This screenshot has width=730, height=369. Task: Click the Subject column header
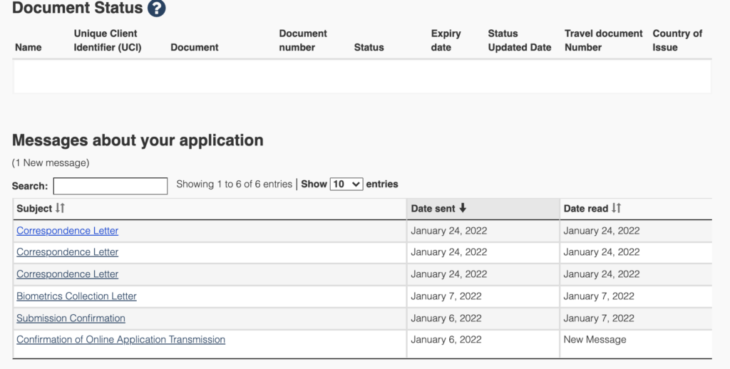pos(210,209)
